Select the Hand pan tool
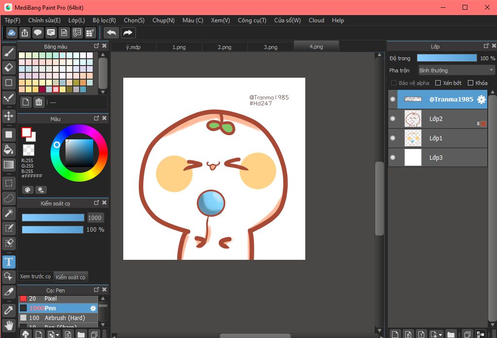The image size is (497, 338). pos(9,325)
